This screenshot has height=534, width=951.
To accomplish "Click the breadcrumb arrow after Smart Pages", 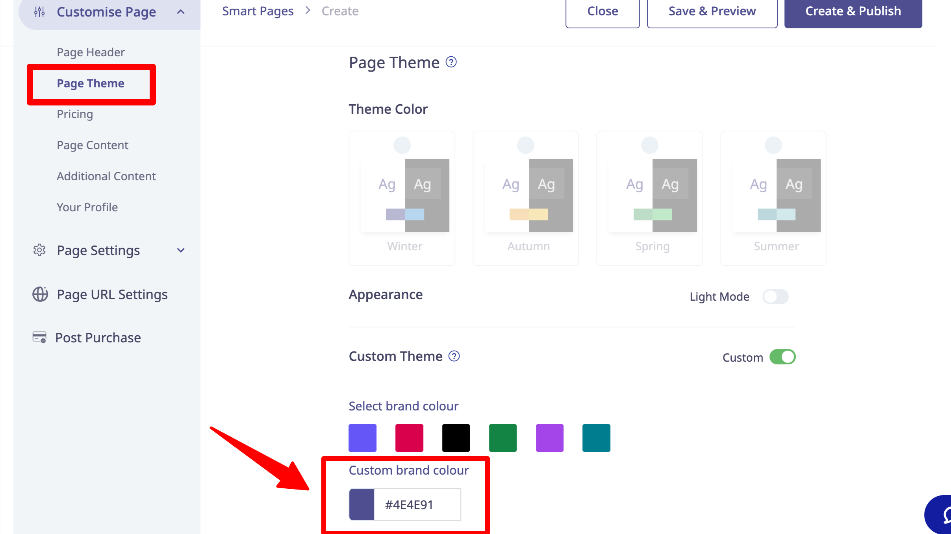I will click(308, 11).
